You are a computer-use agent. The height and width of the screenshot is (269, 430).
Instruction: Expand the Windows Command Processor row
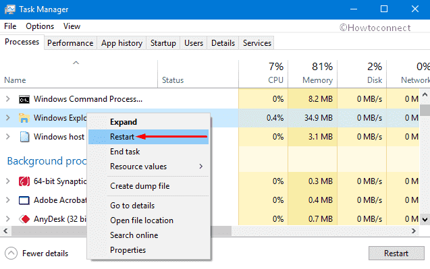click(8, 99)
